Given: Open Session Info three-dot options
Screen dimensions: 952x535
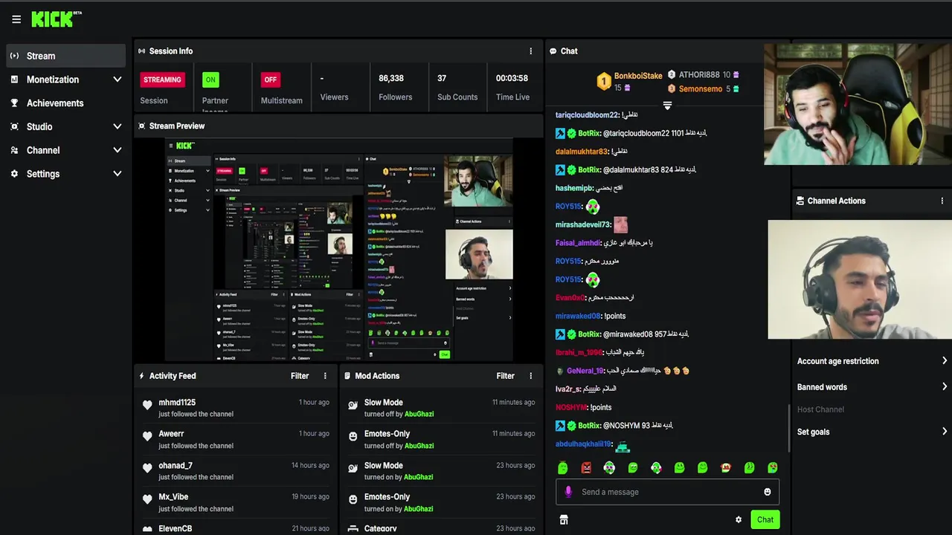Looking at the screenshot, I should (x=531, y=51).
